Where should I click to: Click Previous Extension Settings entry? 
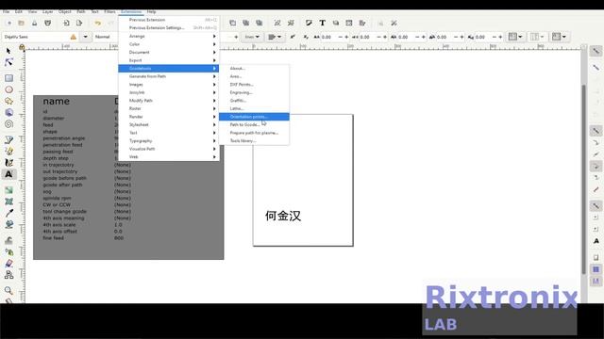coord(169,27)
